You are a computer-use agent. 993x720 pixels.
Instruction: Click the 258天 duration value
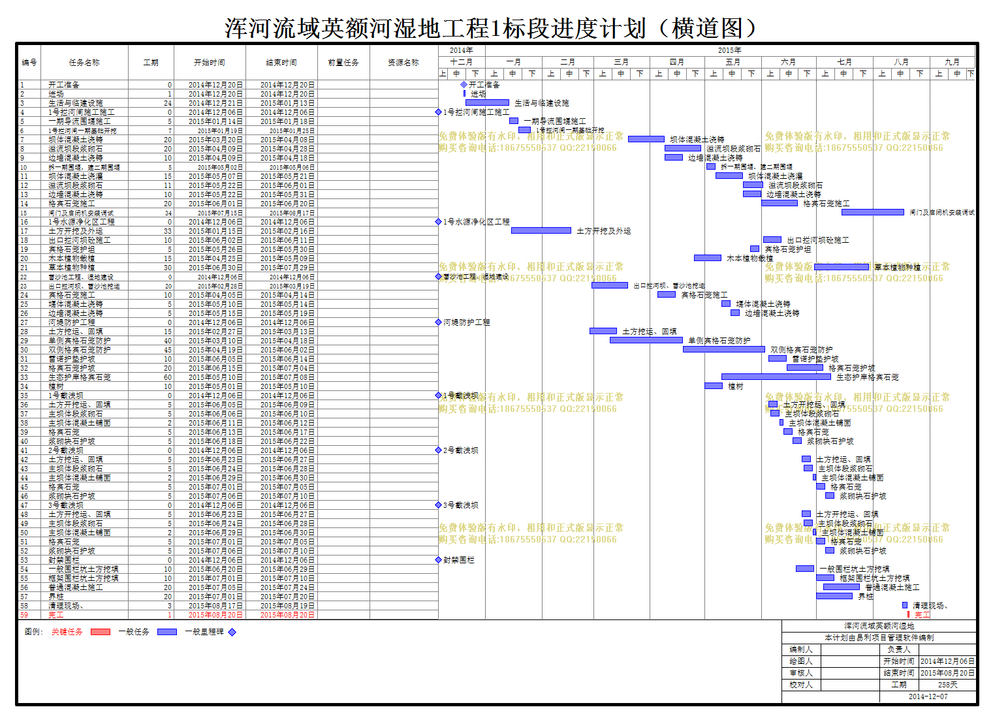pyautogui.click(x=947, y=685)
